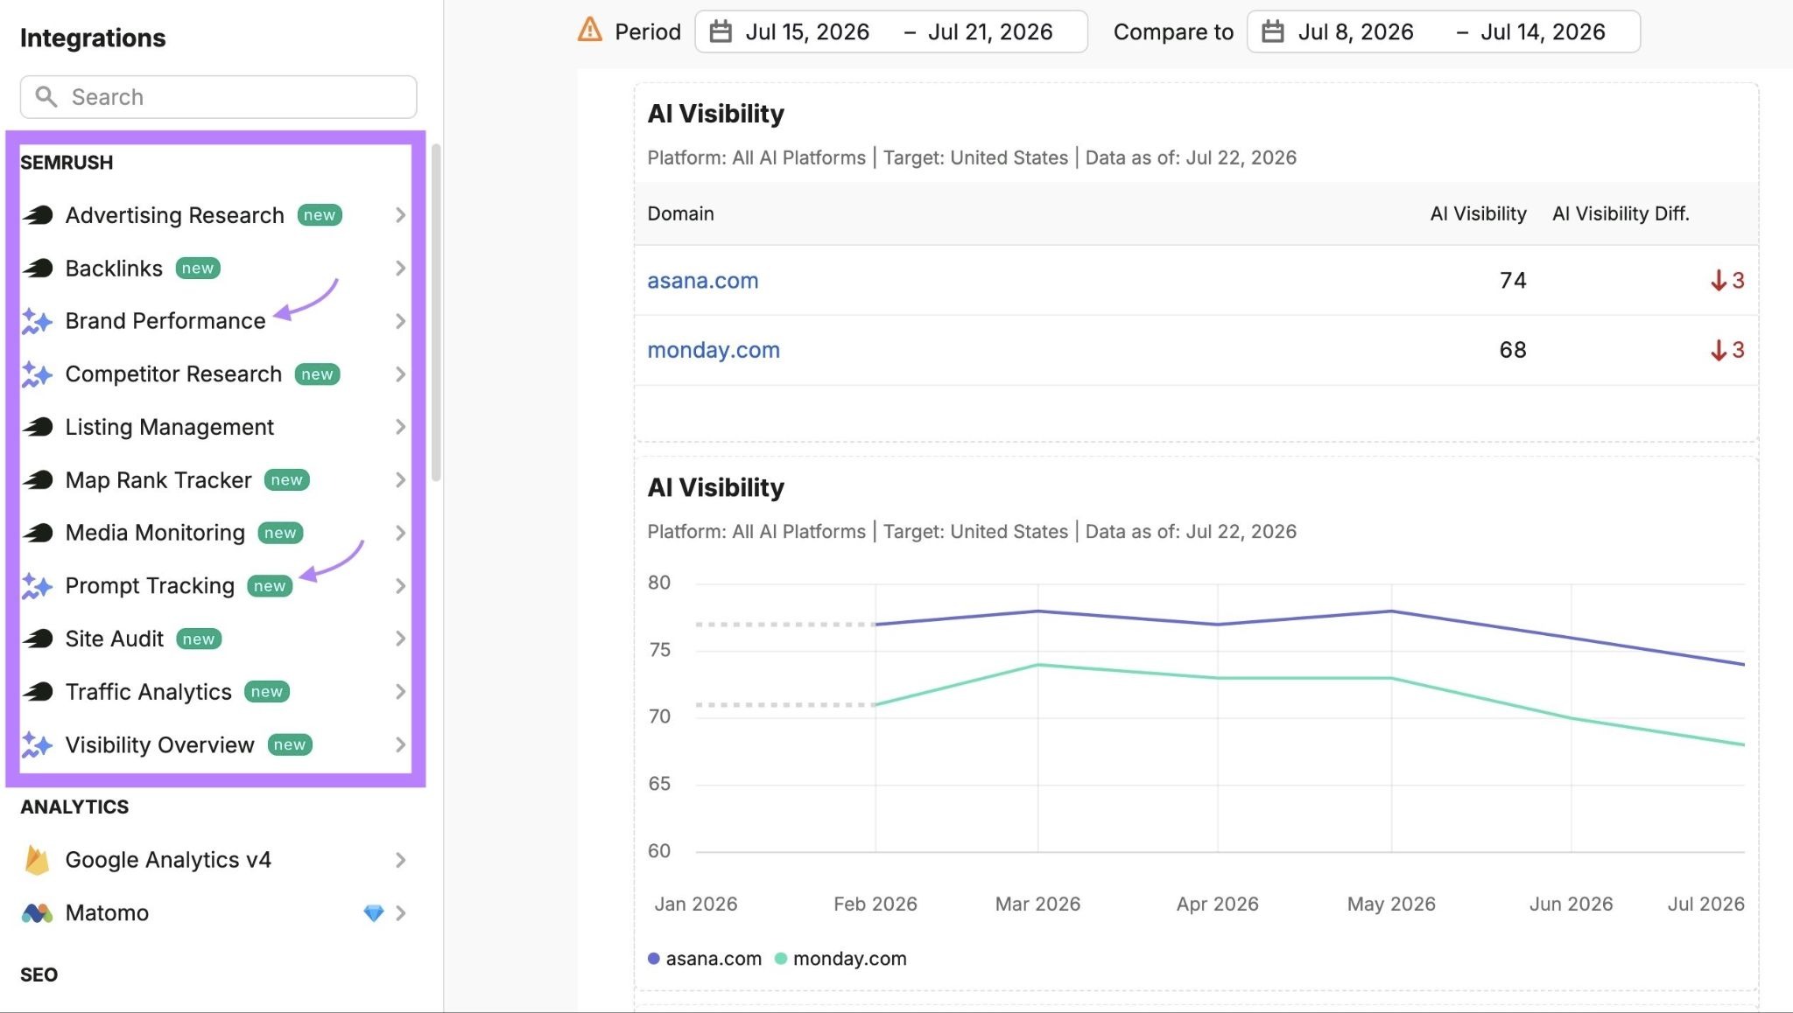Click the Map Rank Tracker icon
The height and width of the screenshot is (1013, 1793).
tap(38, 480)
